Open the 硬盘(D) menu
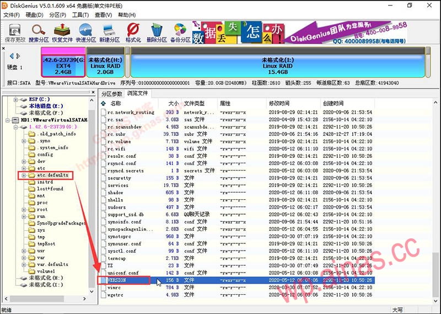This screenshot has height=314, width=441. point(34,15)
